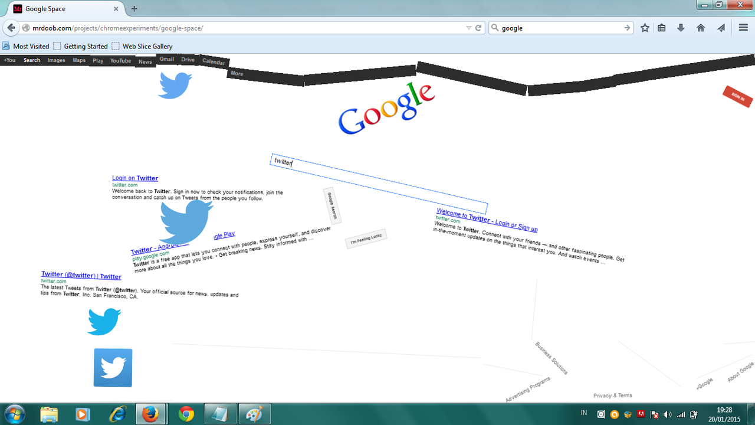Image resolution: width=755 pixels, height=425 pixels.
Task: Click the red Sign in button
Action: pyautogui.click(x=738, y=96)
